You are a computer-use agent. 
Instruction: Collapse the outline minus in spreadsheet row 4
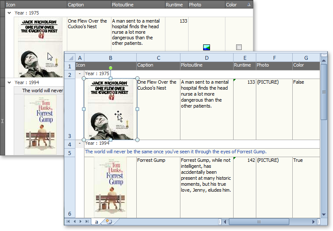coord(80,143)
